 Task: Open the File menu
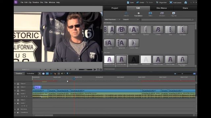[x=22, y=2]
